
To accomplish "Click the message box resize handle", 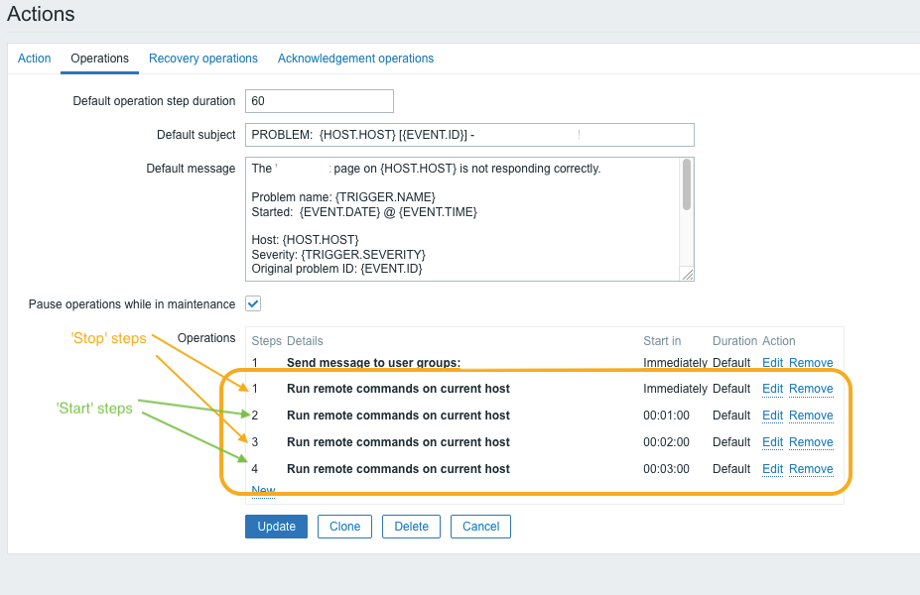I will coord(688,275).
